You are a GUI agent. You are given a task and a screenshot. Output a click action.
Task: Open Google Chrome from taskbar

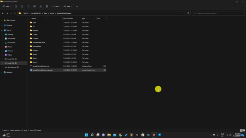coord(120,135)
